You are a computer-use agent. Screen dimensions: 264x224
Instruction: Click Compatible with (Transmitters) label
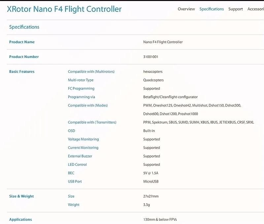[92, 122]
